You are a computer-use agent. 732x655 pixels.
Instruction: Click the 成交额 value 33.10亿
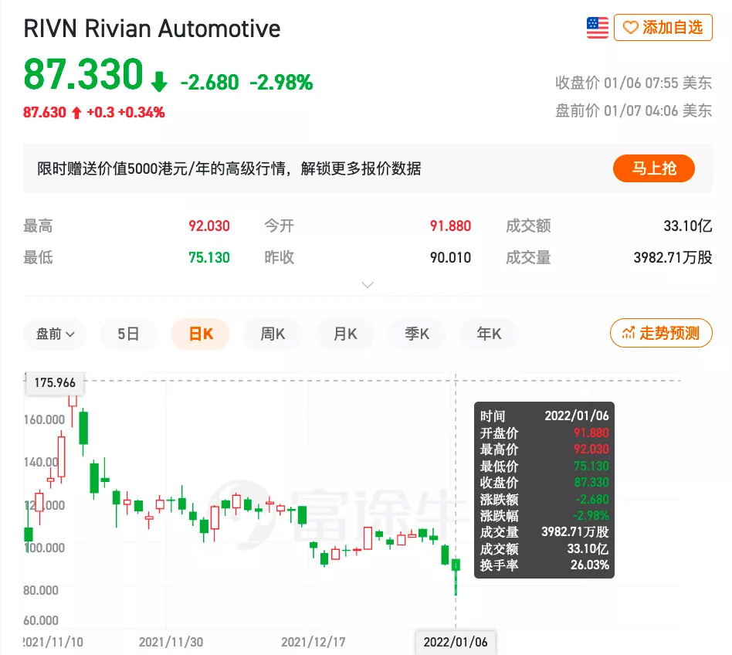point(688,226)
